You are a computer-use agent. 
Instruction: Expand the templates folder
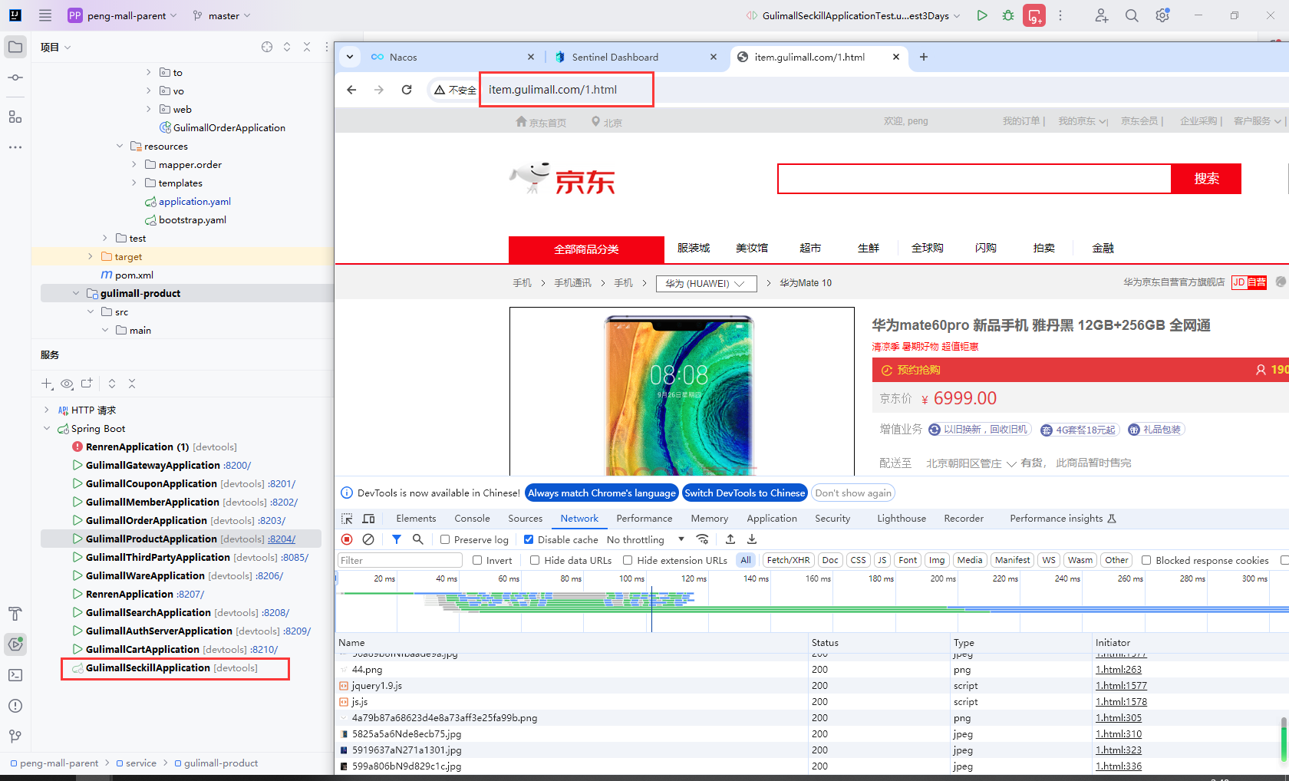[134, 183]
